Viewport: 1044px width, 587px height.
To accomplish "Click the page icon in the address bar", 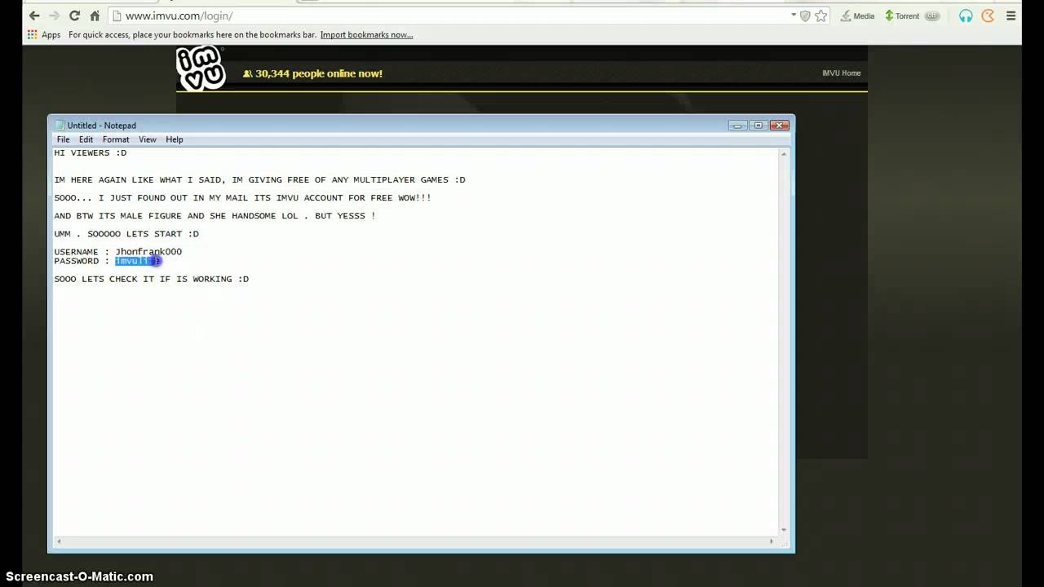I will click(x=117, y=15).
